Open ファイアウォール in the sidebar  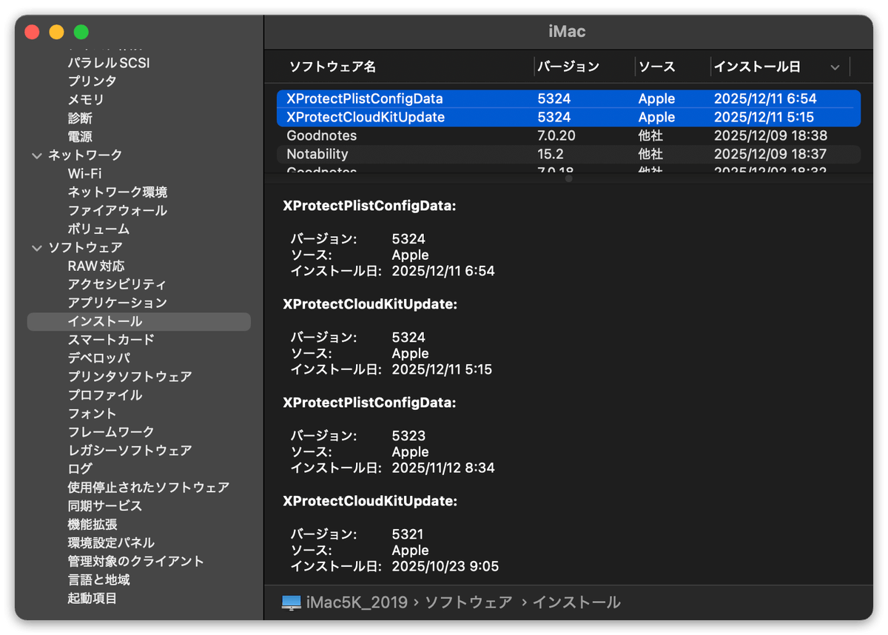[117, 211]
